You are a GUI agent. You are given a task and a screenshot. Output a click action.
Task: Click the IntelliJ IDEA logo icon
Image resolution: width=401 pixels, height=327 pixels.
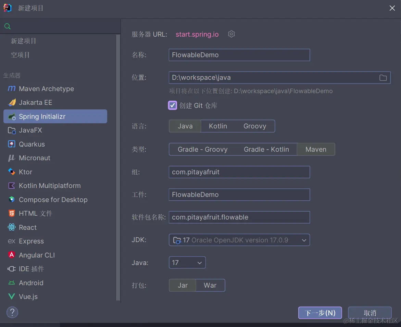click(x=8, y=8)
